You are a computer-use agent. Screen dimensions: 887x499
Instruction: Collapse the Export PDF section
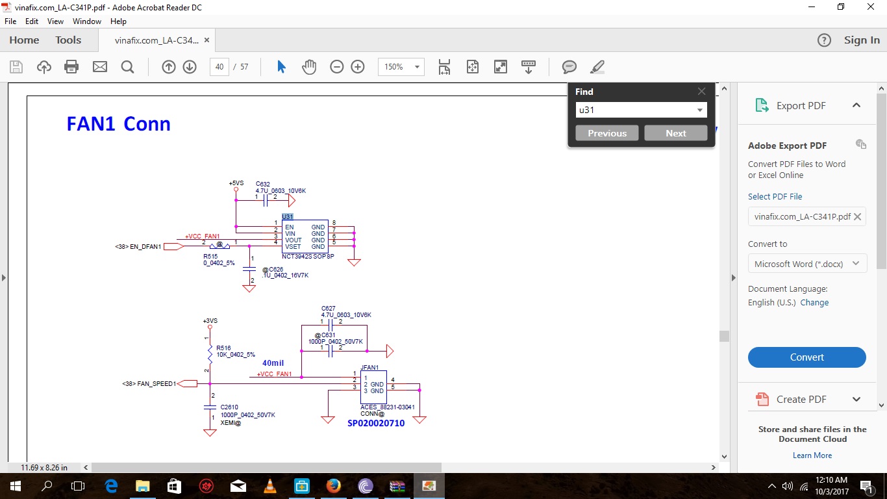pos(856,105)
